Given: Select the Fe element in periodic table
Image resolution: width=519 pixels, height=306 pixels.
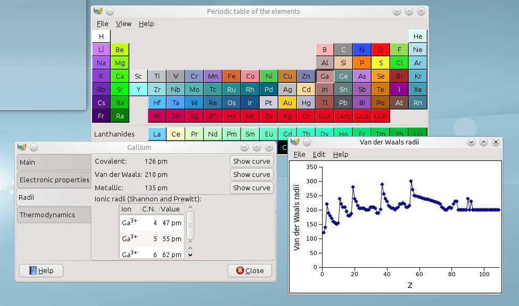Looking at the screenshot, I should click(232, 76).
